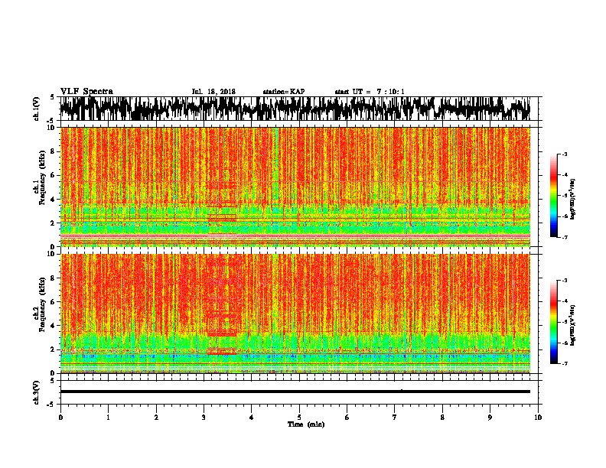This screenshot has width=606, height=468.
Task: Click the time axis tick label 9
Action: click(490, 418)
